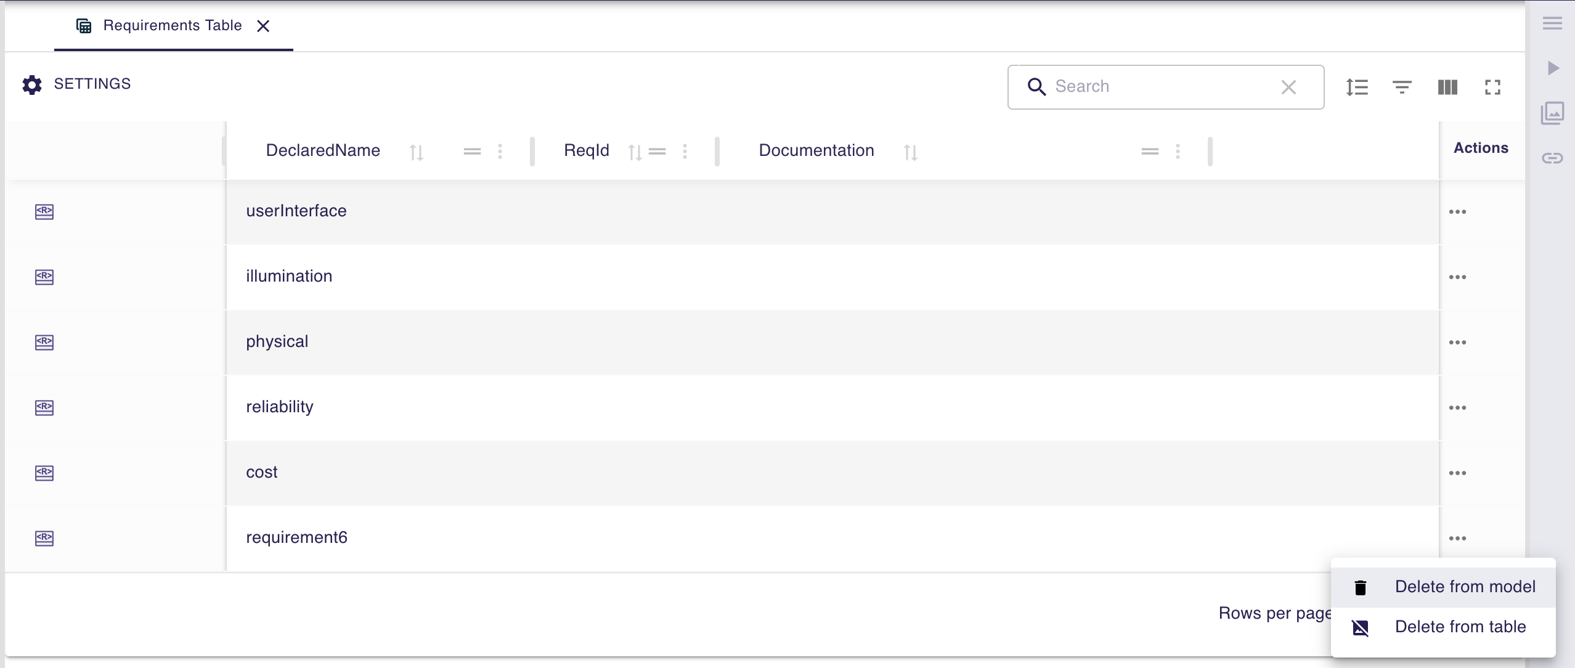Toggle sorting on the ReqId column
The image size is (1575, 668).
pos(635,151)
